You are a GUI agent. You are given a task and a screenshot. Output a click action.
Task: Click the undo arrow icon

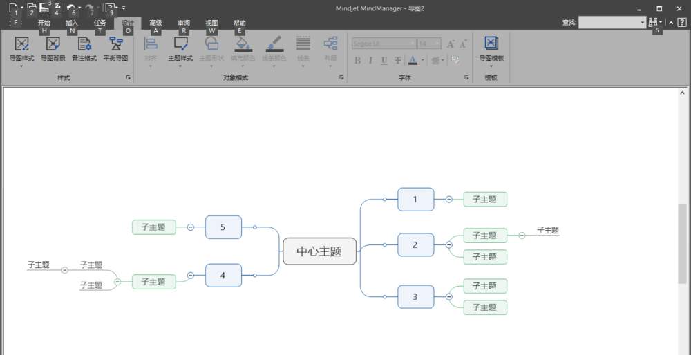tap(71, 8)
